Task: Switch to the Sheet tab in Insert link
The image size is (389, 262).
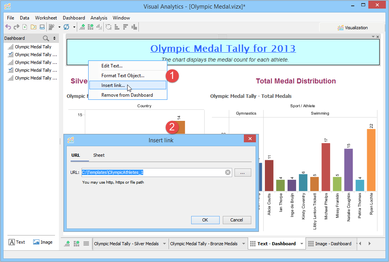Action: tap(99, 155)
